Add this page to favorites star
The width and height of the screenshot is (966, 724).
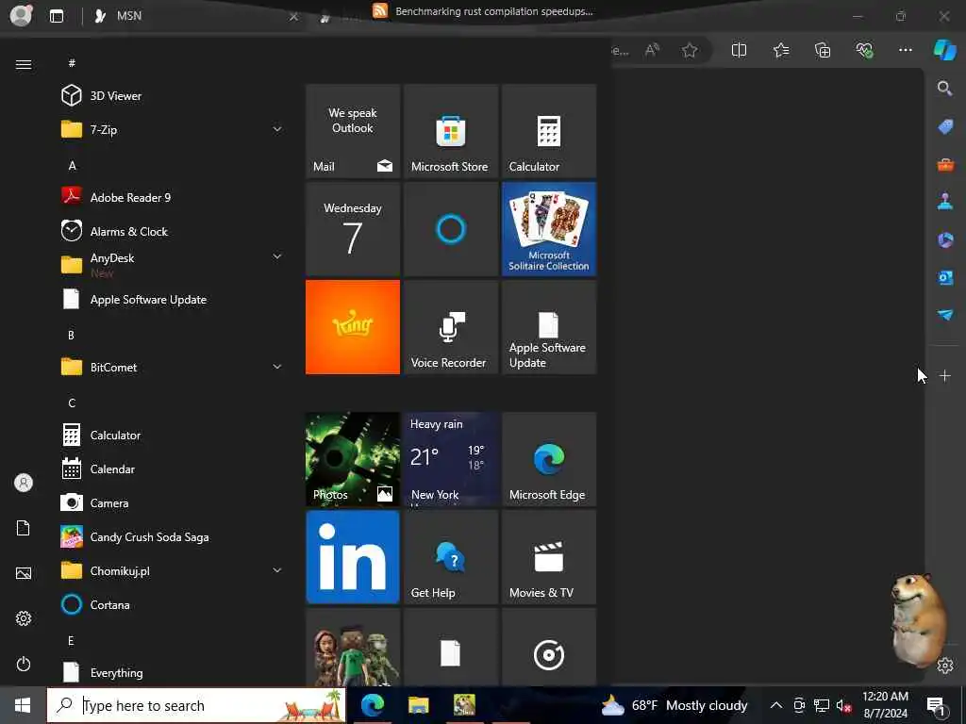pyautogui.click(x=690, y=51)
